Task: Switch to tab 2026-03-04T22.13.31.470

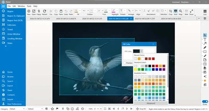Action: coord(40,19)
